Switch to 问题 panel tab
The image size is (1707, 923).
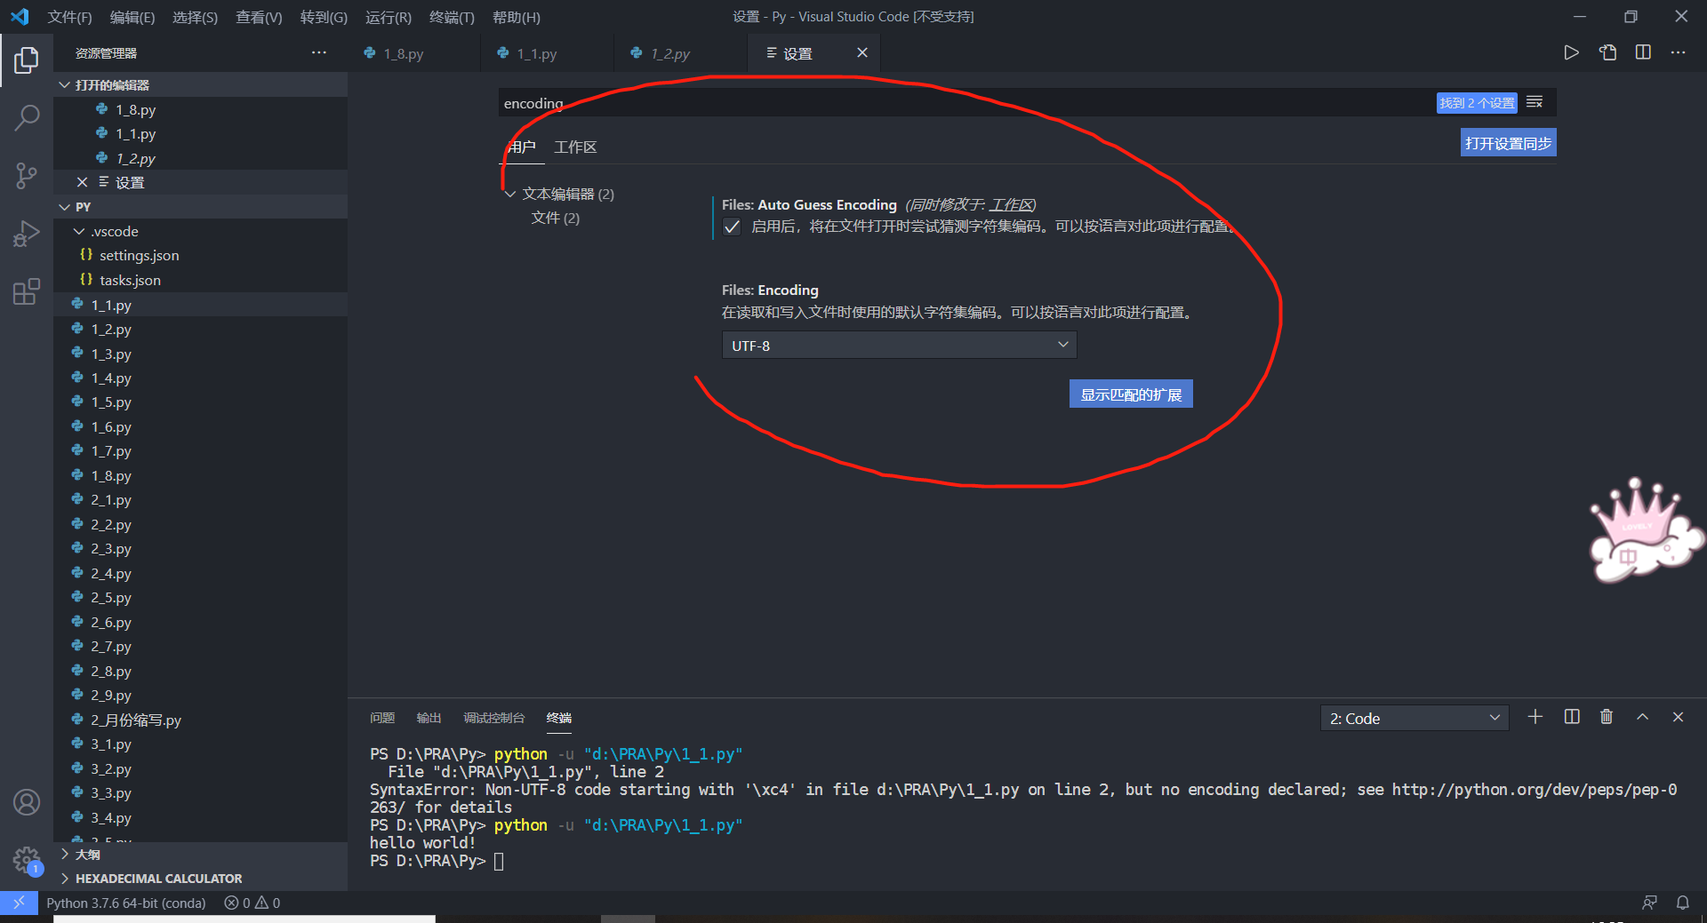tap(382, 718)
